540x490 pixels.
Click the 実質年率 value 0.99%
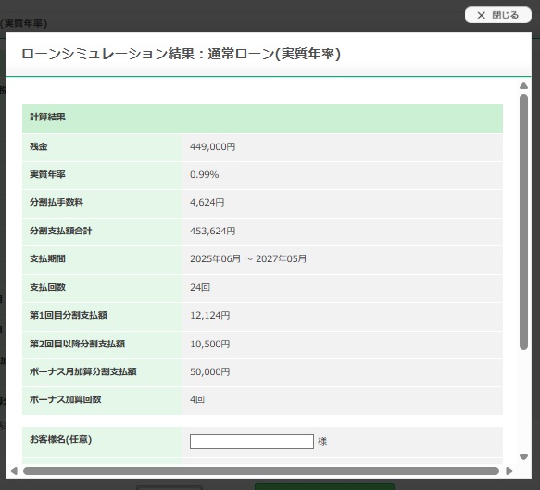click(x=204, y=174)
